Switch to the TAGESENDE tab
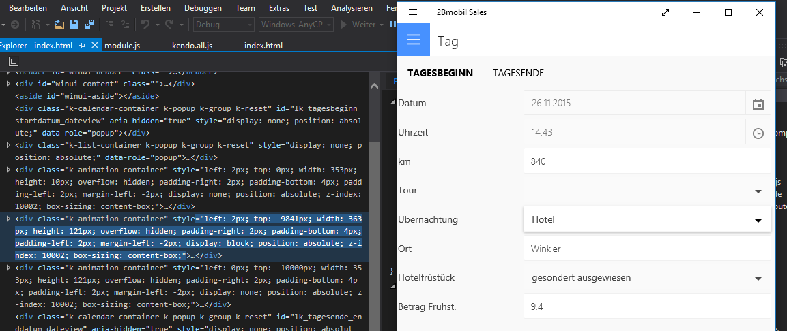Viewport: 787px width, 331px height. [518, 73]
